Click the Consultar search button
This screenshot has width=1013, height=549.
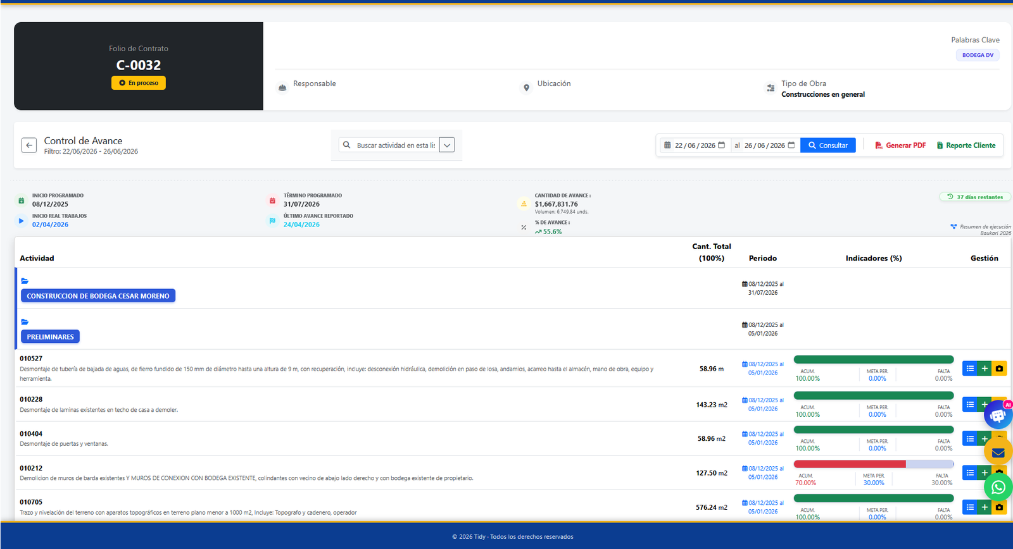[x=828, y=145]
